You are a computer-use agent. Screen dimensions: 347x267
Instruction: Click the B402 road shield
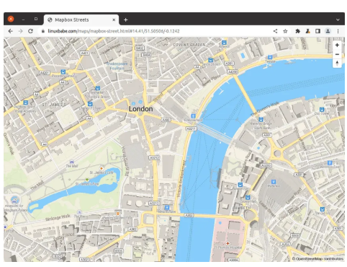point(140,48)
